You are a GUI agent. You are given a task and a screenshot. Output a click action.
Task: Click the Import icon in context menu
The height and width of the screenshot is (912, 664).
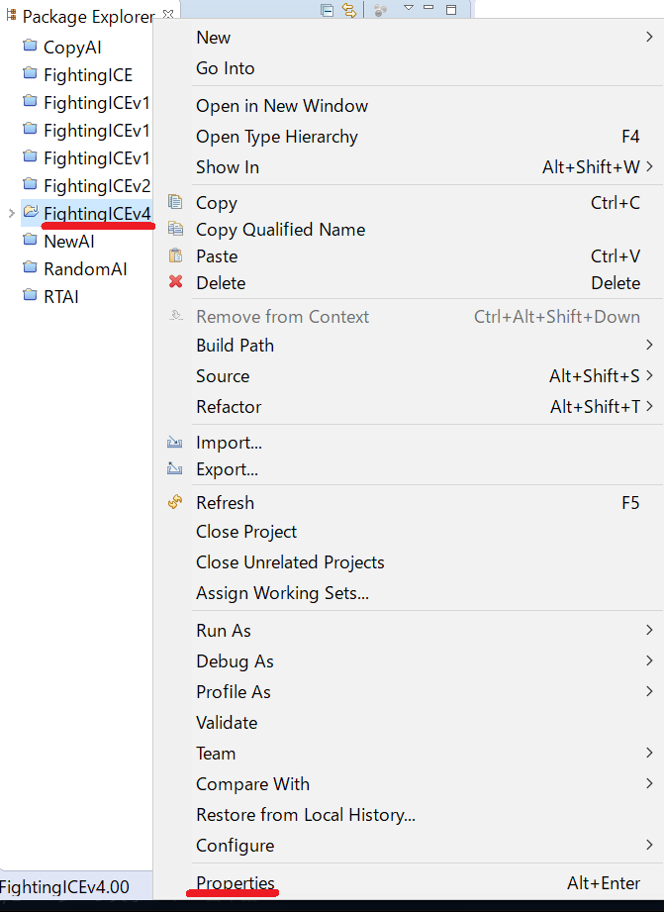click(174, 442)
